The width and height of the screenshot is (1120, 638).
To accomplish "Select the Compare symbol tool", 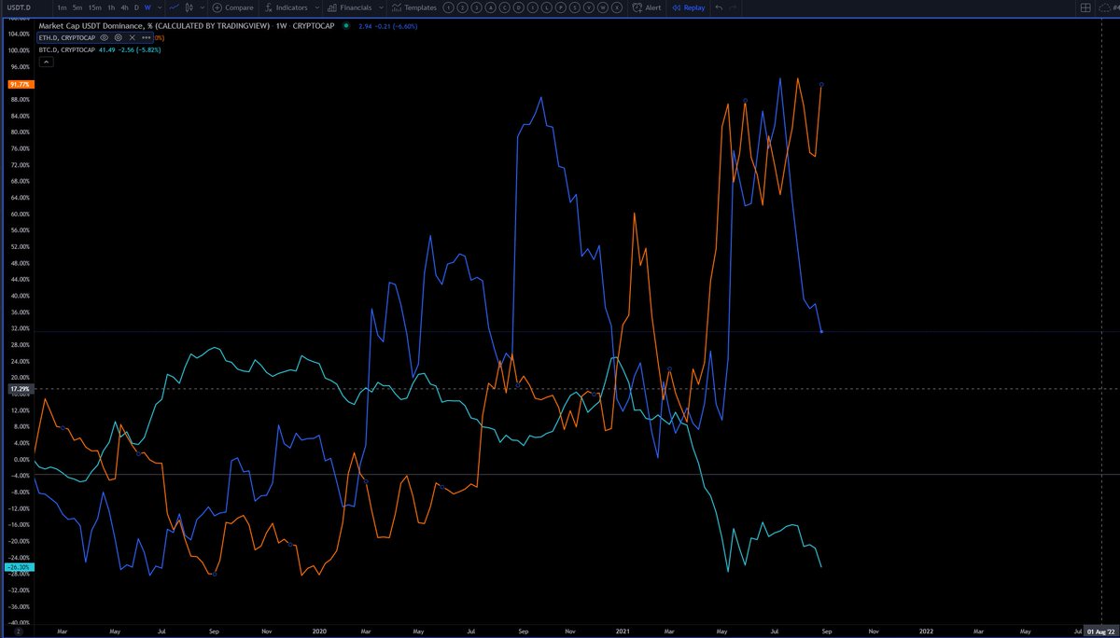I will click(233, 7).
